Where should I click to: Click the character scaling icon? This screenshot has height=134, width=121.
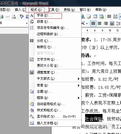click(x=83, y=23)
